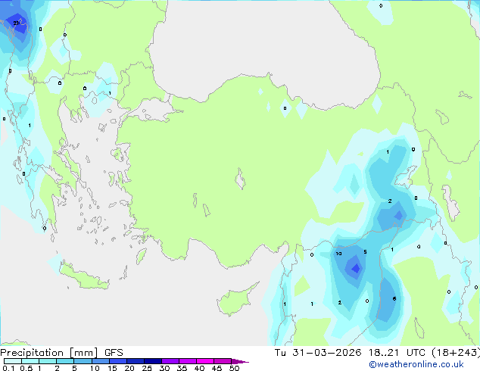Pick the 30–35 mm purple legend swatch
Image resolution: width=480 pixels, height=371 pixels.
pyautogui.click(x=170, y=361)
